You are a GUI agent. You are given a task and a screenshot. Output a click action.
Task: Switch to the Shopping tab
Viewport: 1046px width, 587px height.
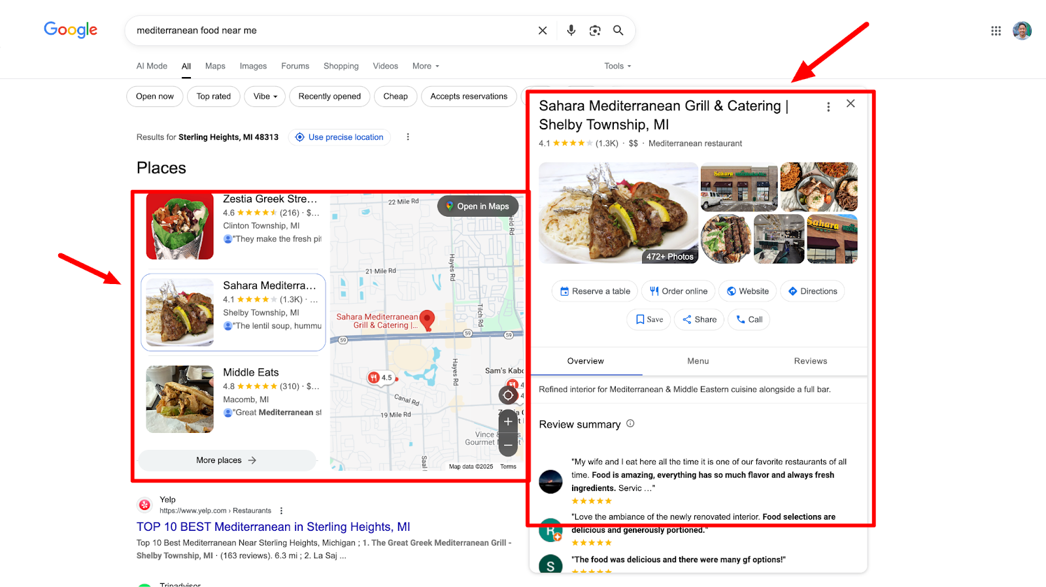pos(341,66)
